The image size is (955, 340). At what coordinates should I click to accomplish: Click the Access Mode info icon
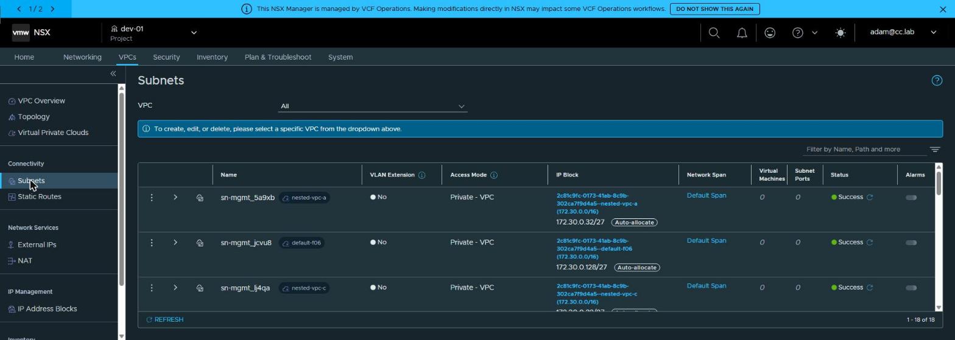[x=494, y=175]
